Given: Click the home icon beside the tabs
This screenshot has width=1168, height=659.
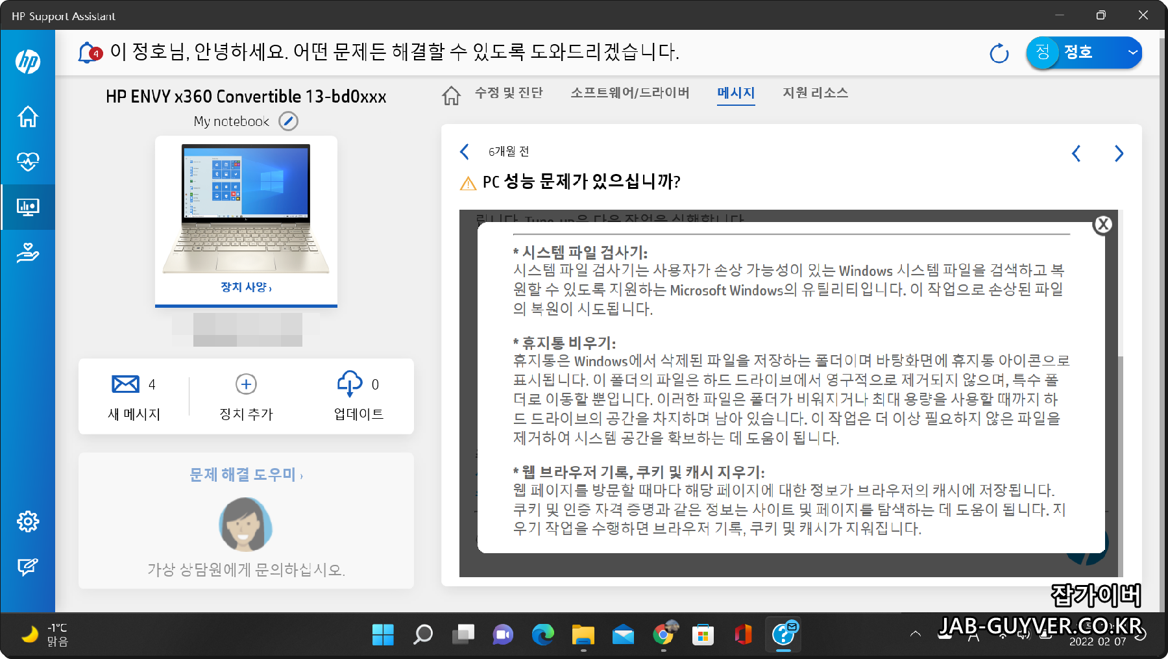Looking at the screenshot, I should click(452, 95).
